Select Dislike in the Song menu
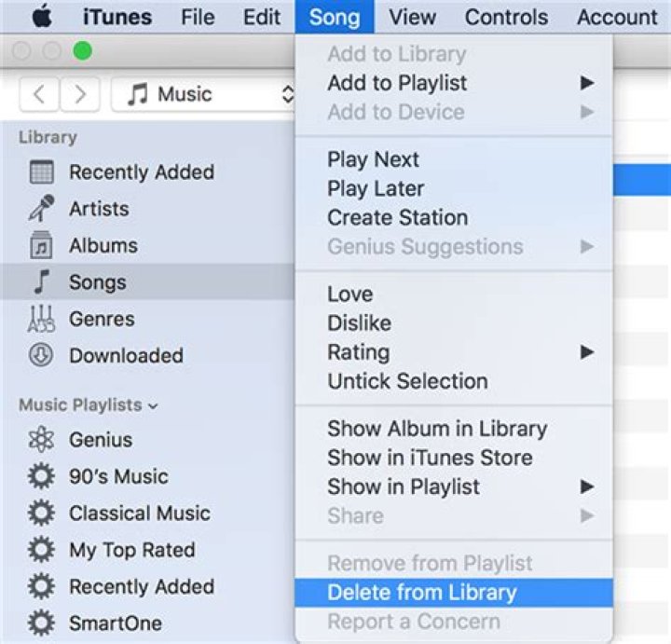Image resolution: width=671 pixels, height=644 pixels. (454, 323)
